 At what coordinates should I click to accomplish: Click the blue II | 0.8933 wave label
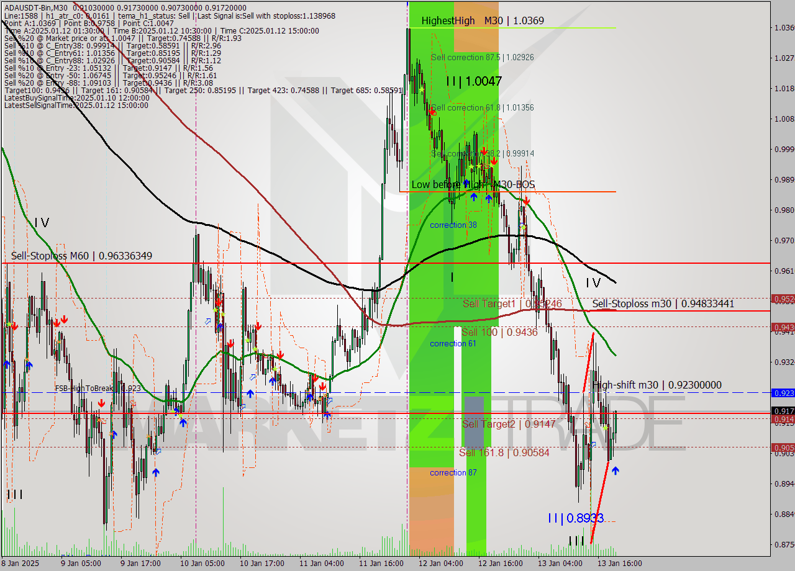pyautogui.click(x=576, y=518)
